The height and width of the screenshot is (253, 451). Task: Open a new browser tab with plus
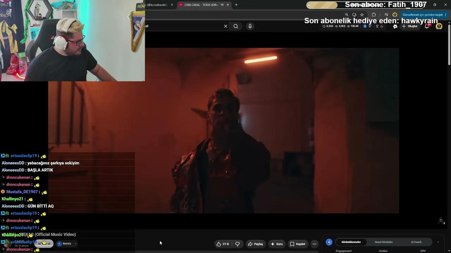tap(236, 5)
